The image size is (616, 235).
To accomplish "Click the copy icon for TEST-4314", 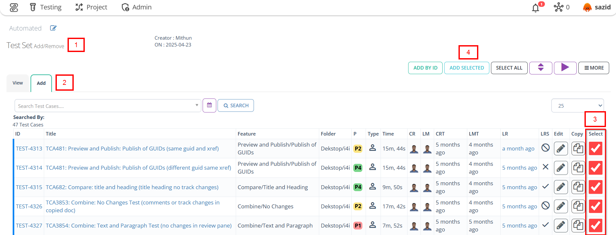I will [578, 168].
